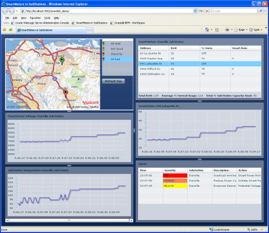Click the right arrow of the bottom horizontal scrollbar
The height and width of the screenshot is (233, 269).
[131, 220]
